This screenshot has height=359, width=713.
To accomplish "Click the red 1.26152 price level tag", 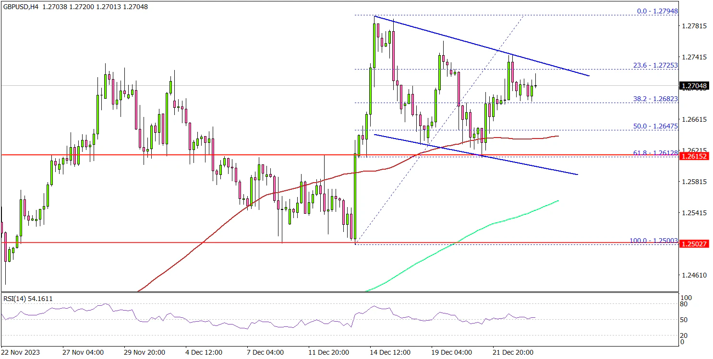I will 695,156.
